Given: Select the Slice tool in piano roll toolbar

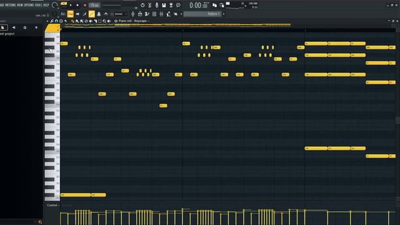Looking at the screenshot, I should pos(96,21).
